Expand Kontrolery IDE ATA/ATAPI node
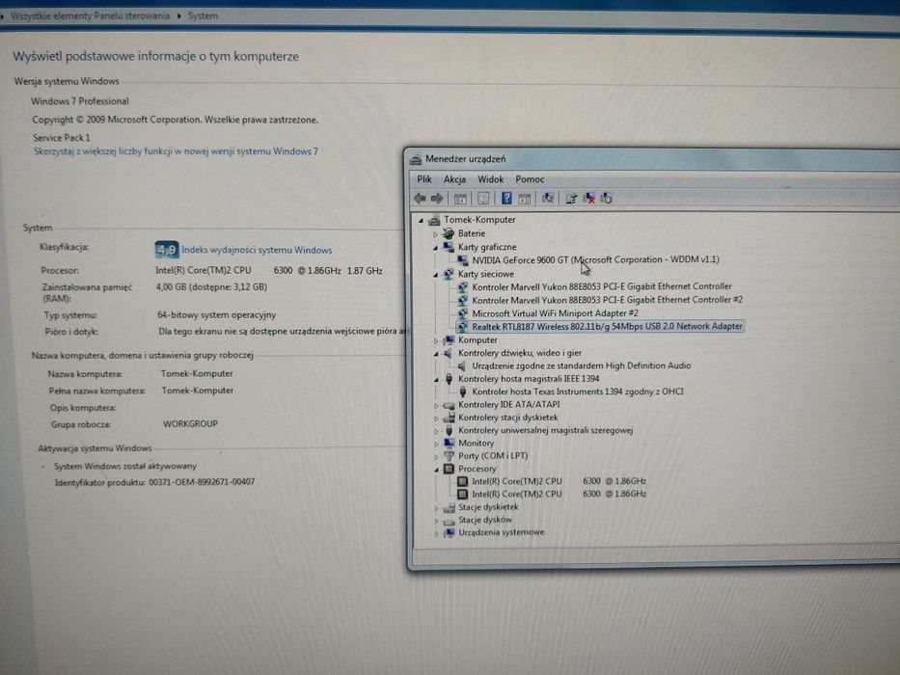 [436, 405]
